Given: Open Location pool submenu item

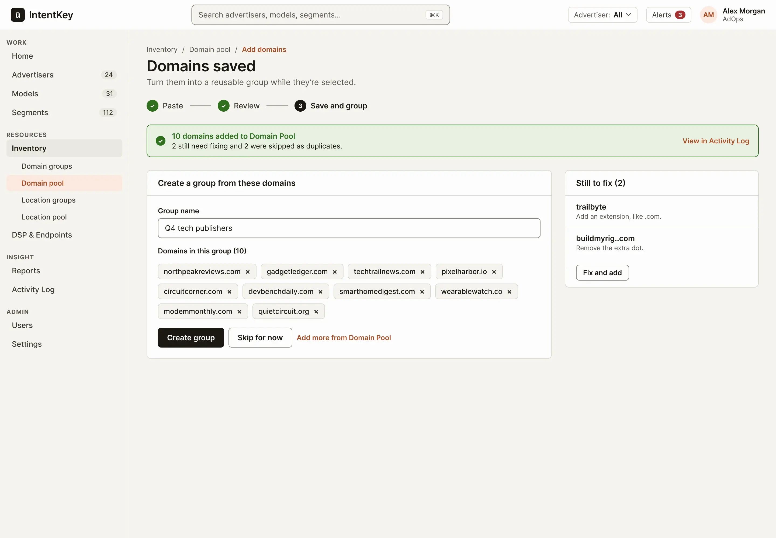Looking at the screenshot, I should [x=64, y=217].
